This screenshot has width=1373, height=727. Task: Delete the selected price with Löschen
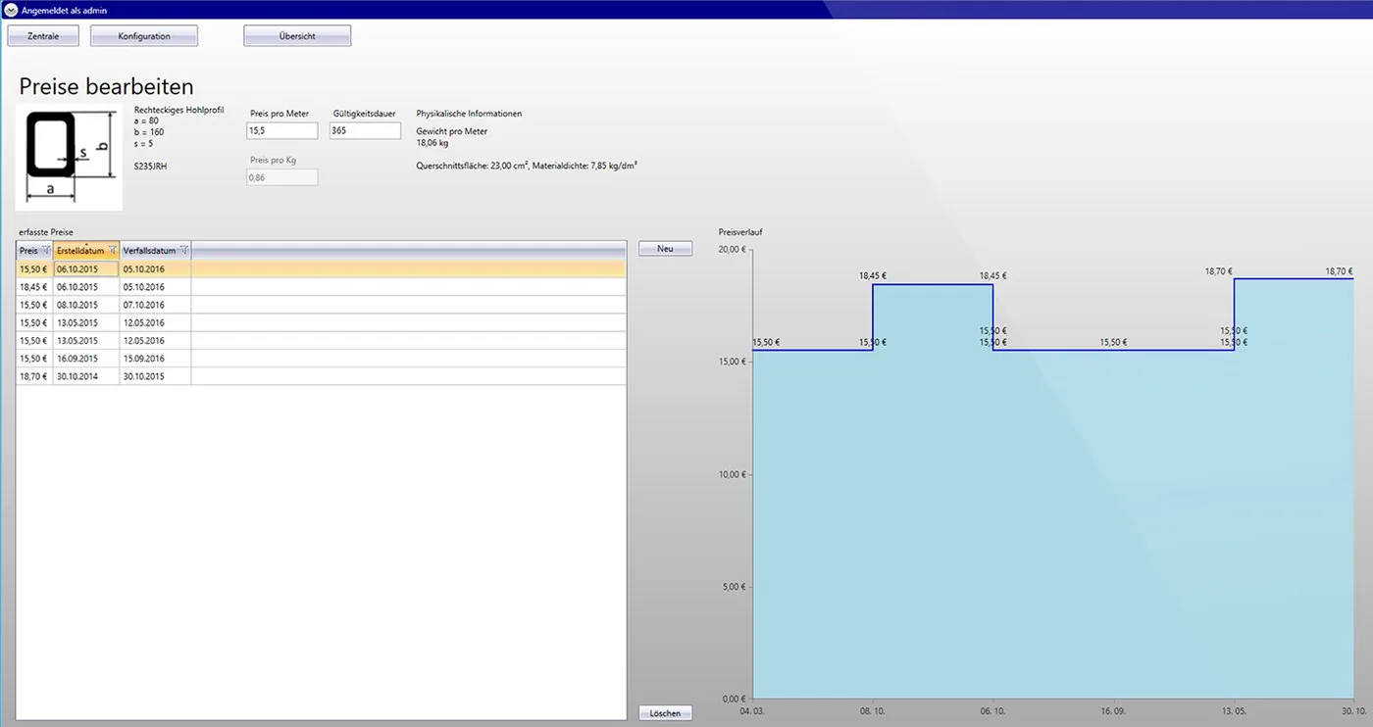pos(665,713)
